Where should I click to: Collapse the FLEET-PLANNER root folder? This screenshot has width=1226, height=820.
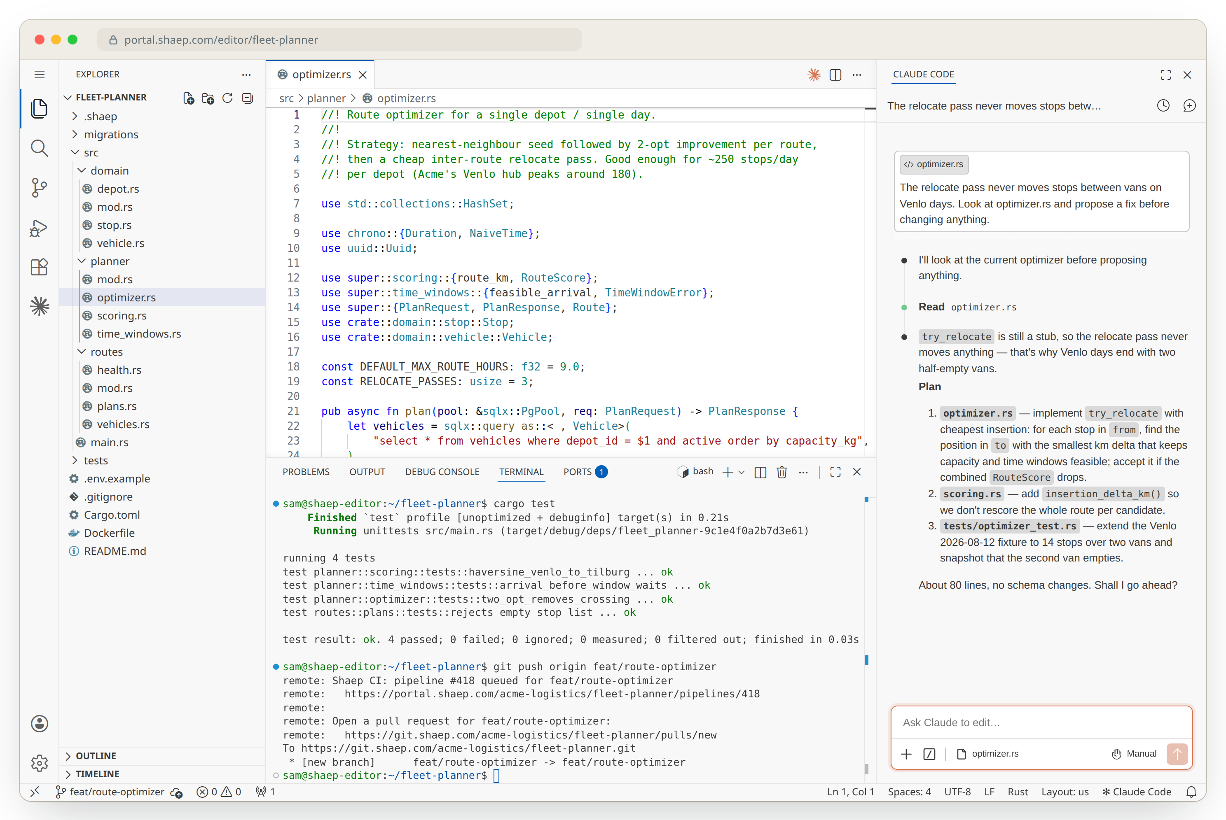click(68, 97)
